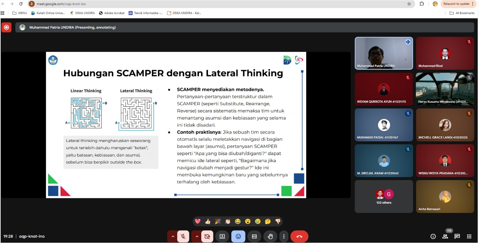Screen dimensions: 479x243
Task: Toggle closed captions button
Action: [254, 237]
